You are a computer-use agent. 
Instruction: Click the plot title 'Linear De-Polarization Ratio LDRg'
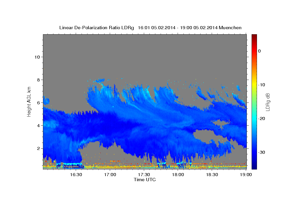[x=97, y=28]
